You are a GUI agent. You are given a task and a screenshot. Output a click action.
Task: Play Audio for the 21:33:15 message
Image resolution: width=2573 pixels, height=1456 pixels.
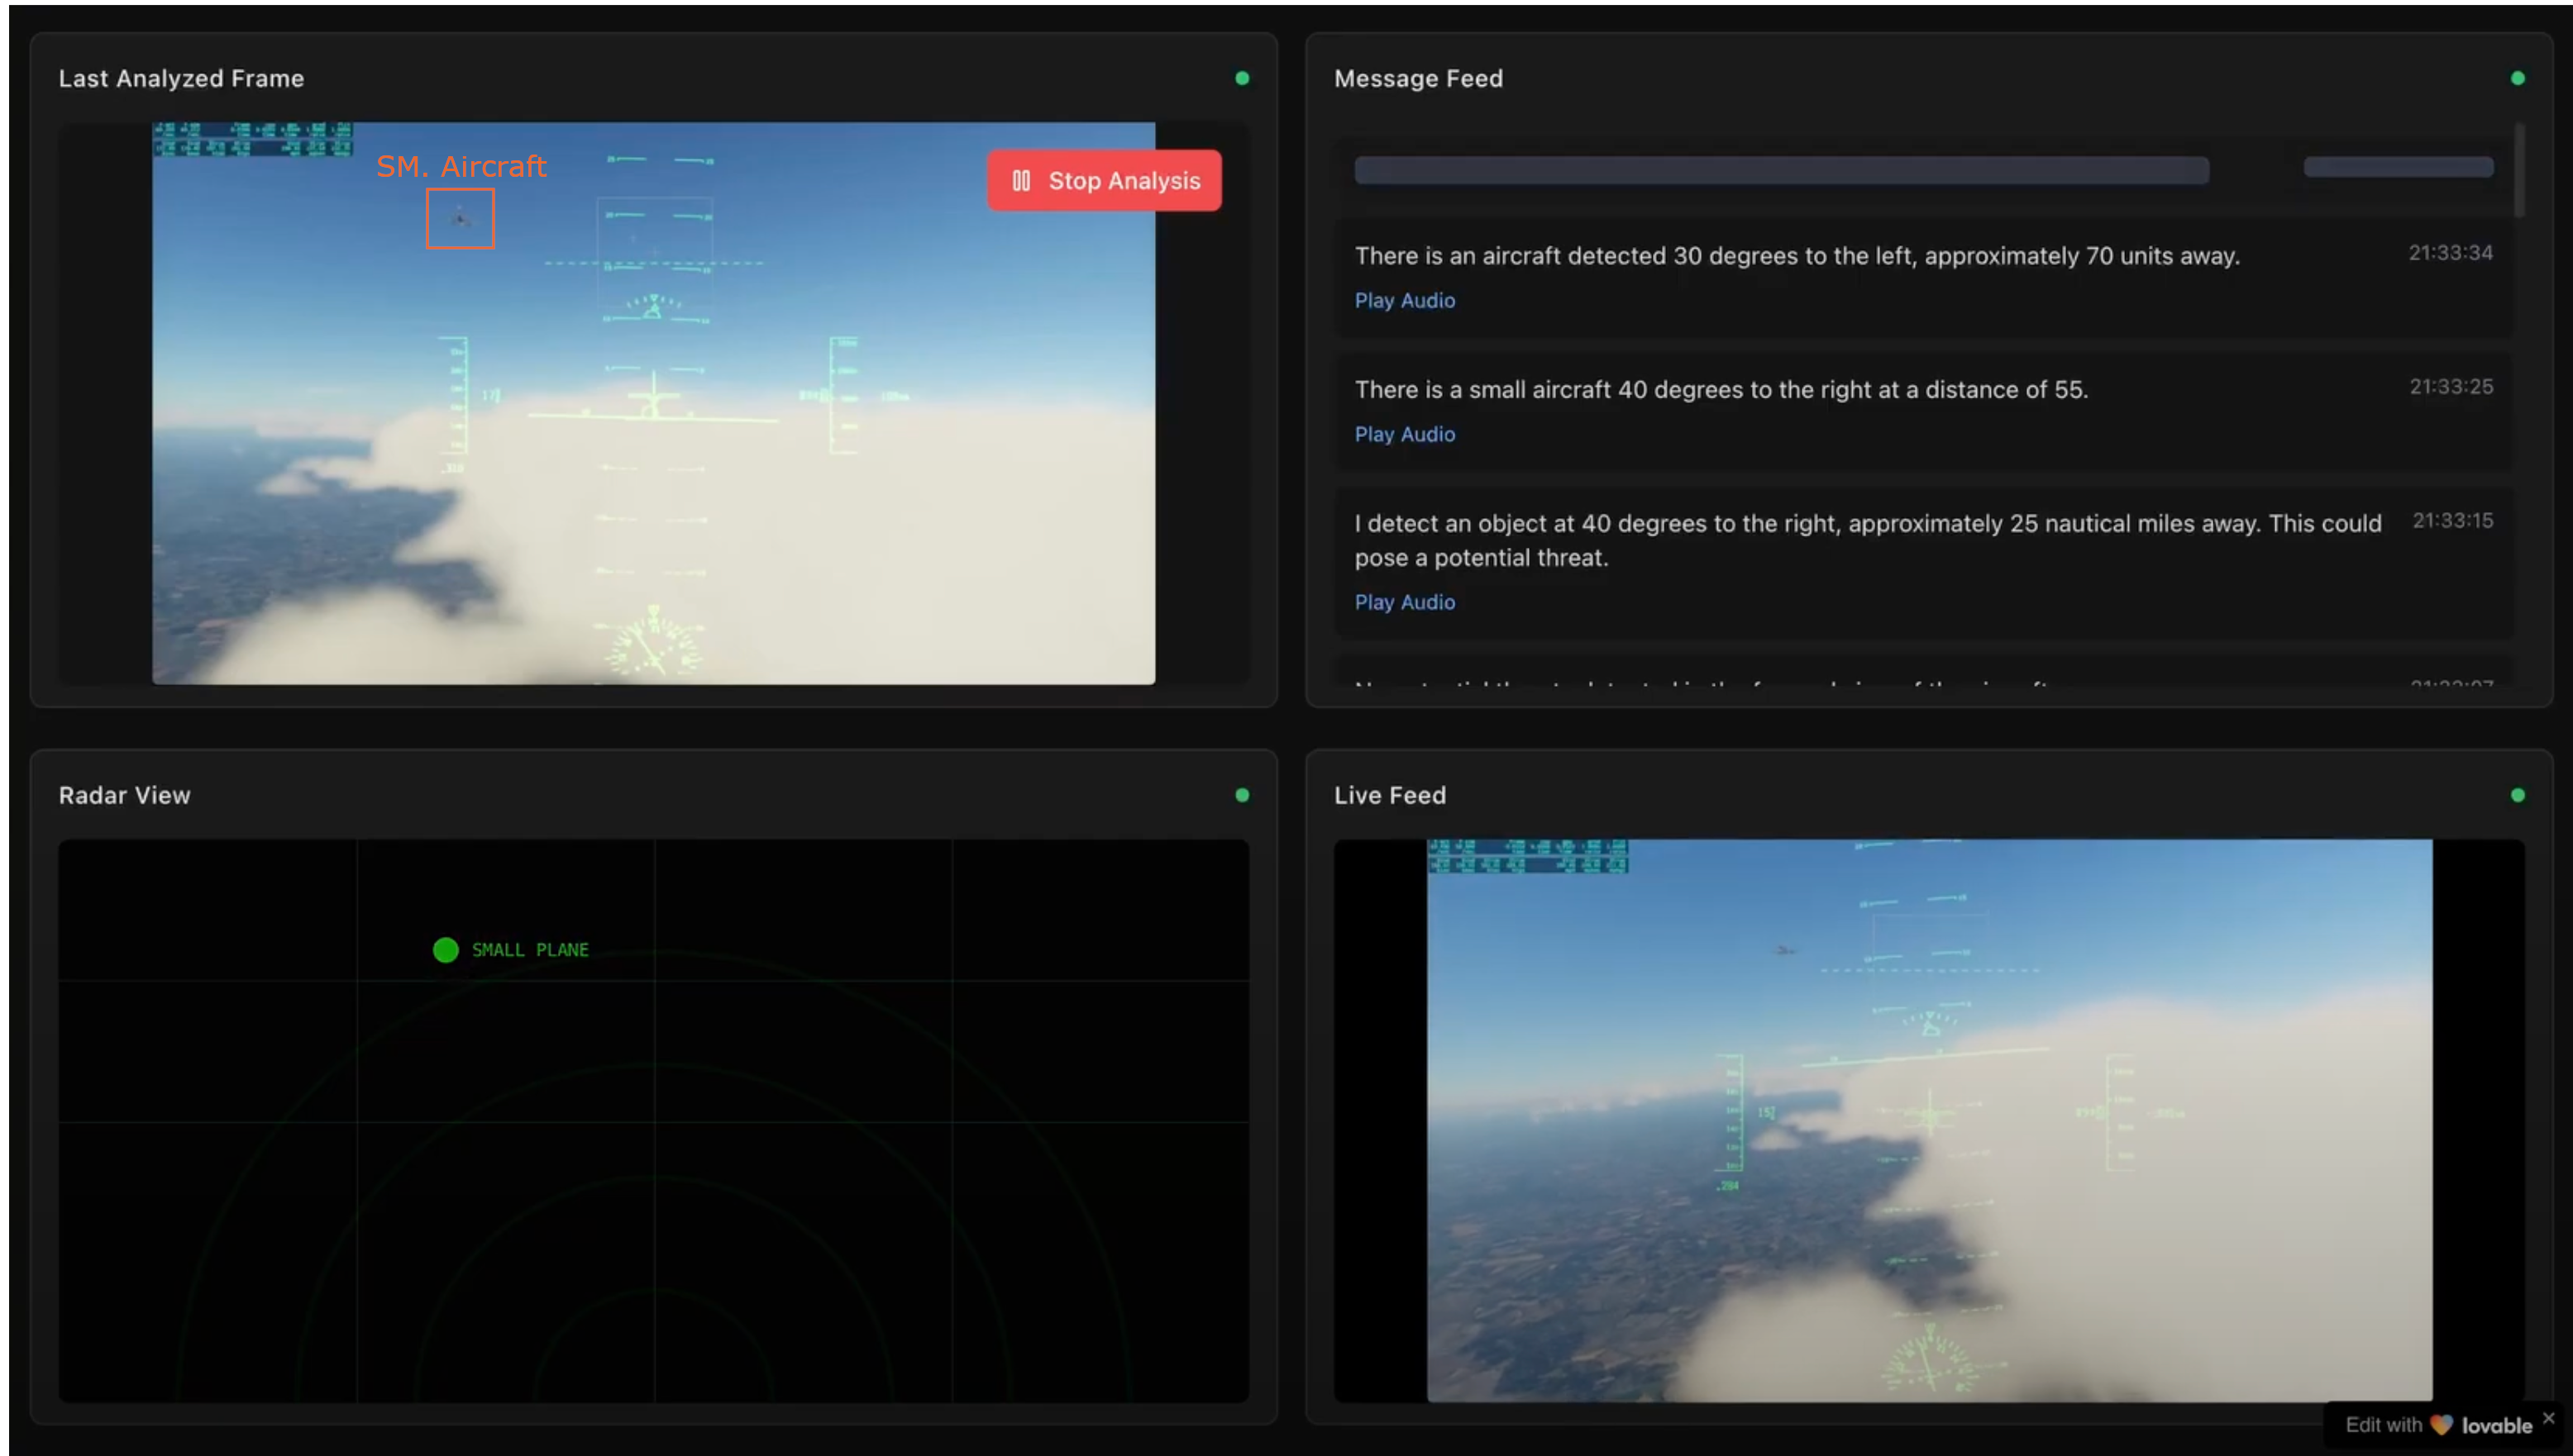point(1404,603)
